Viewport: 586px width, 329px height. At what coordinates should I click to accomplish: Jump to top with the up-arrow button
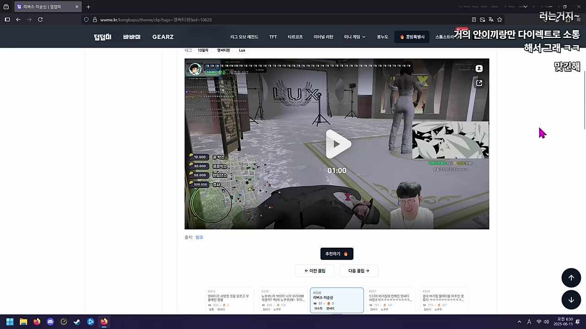571,278
